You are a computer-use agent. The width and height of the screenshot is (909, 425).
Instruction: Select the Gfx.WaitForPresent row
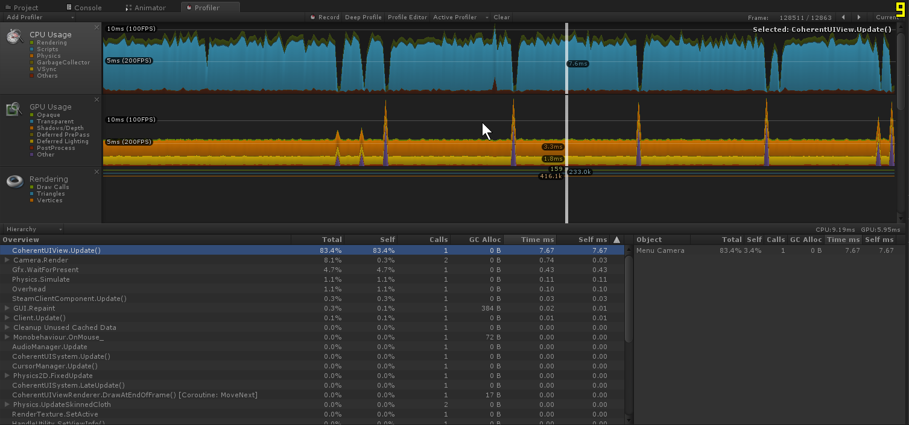click(x=312, y=270)
